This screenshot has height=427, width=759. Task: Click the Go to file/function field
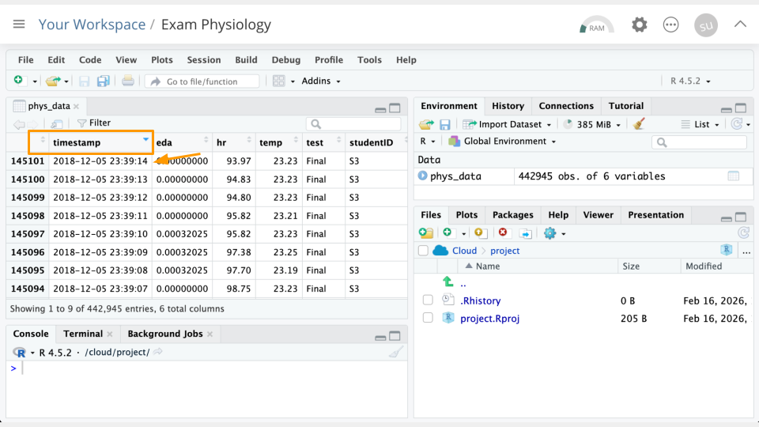[202, 81]
